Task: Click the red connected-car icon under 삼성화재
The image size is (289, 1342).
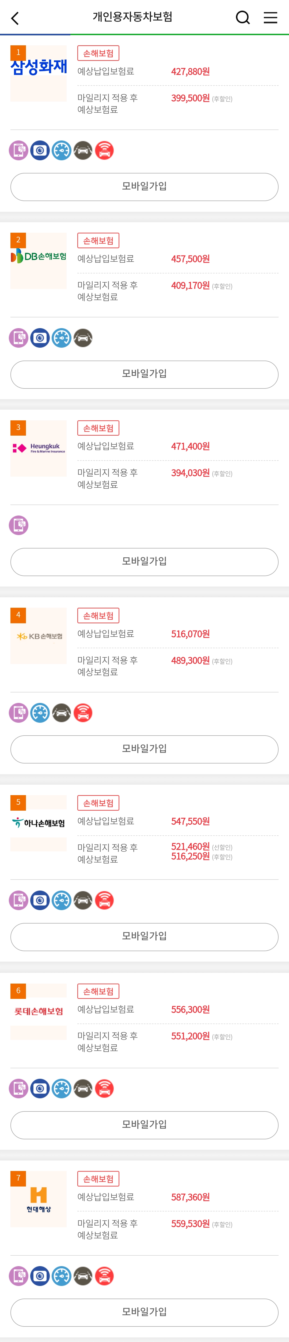Action: coord(104,151)
